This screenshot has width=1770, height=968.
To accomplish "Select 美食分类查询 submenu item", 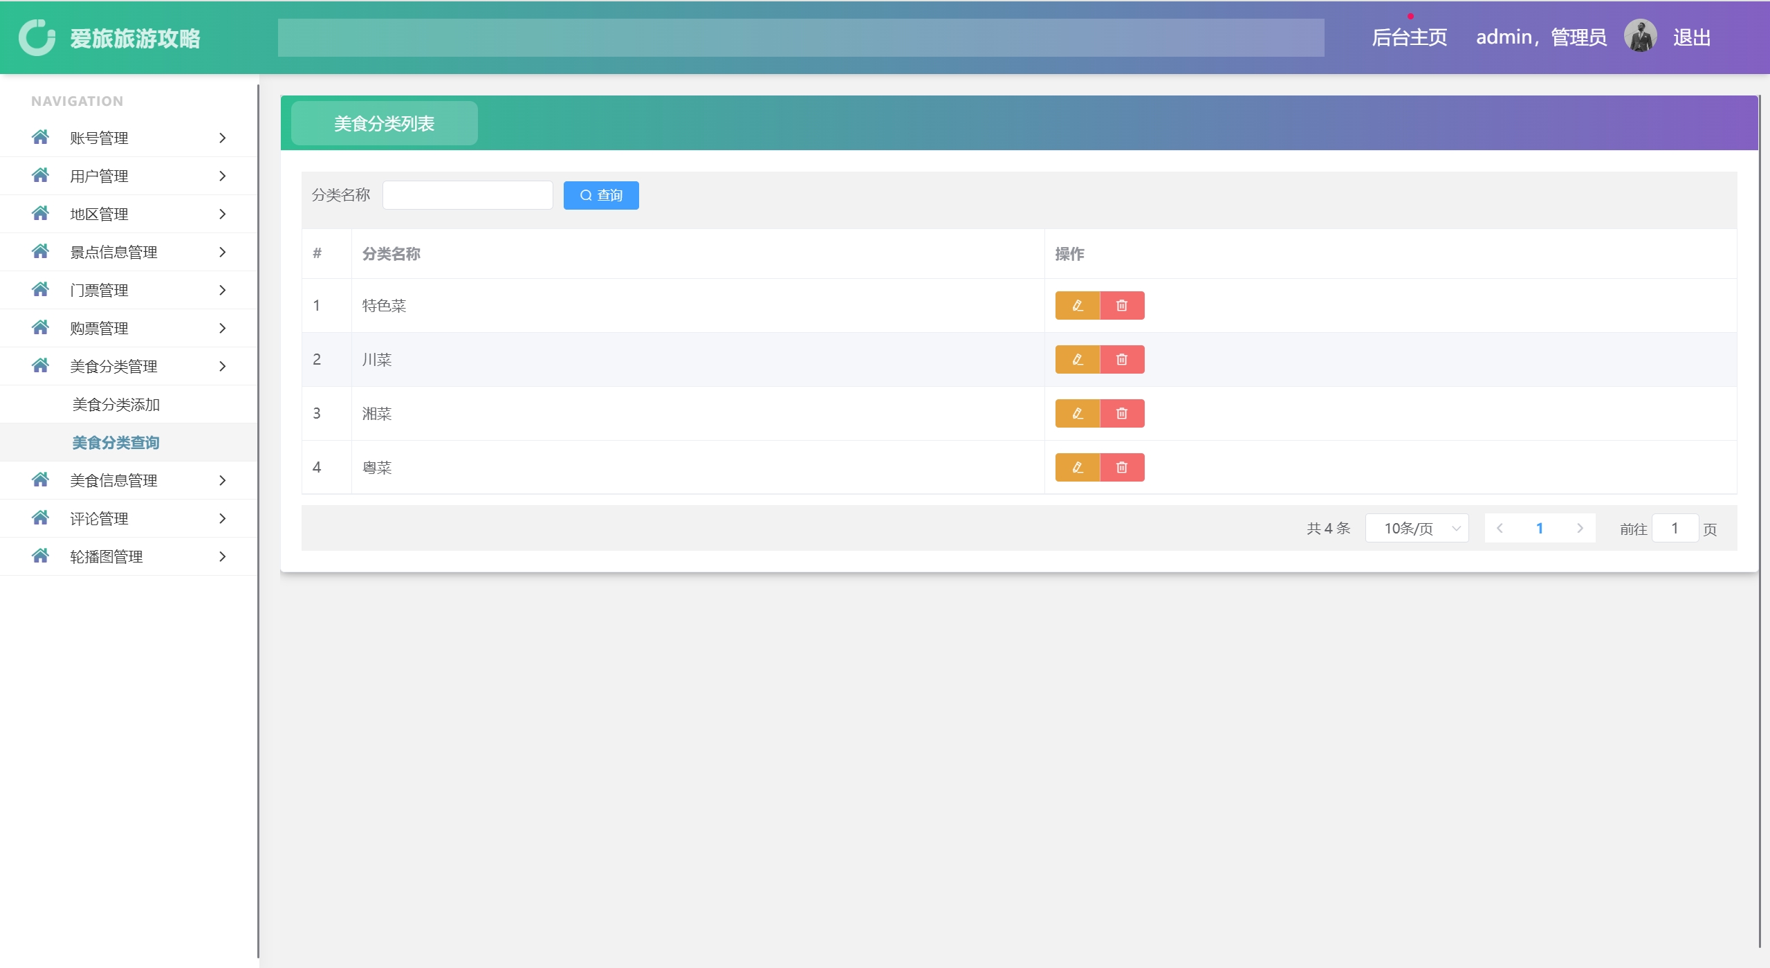I will point(116,442).
